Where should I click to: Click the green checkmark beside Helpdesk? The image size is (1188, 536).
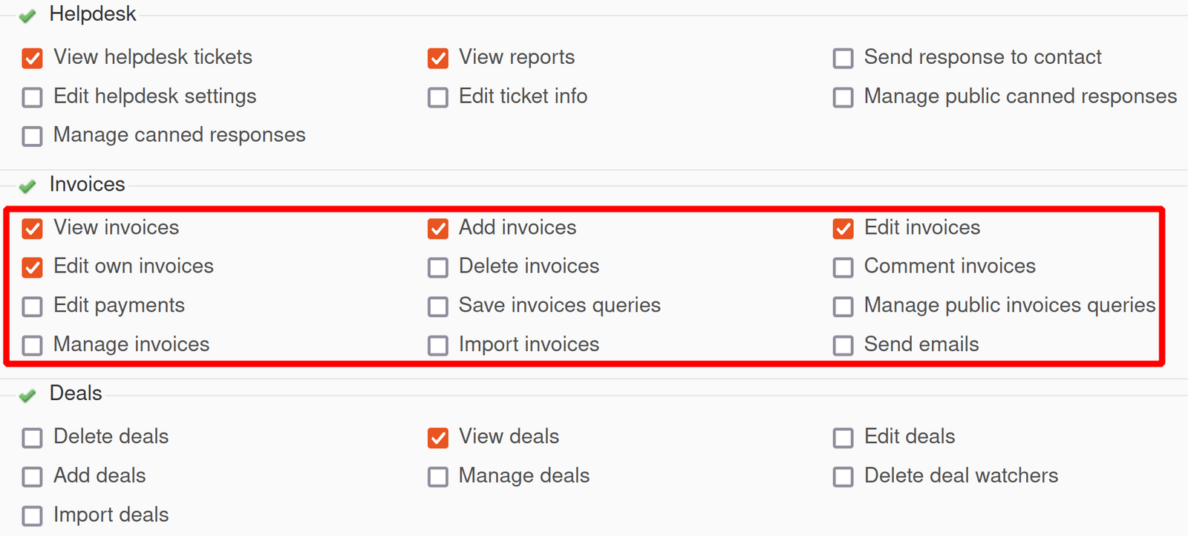tap(27, 15)
